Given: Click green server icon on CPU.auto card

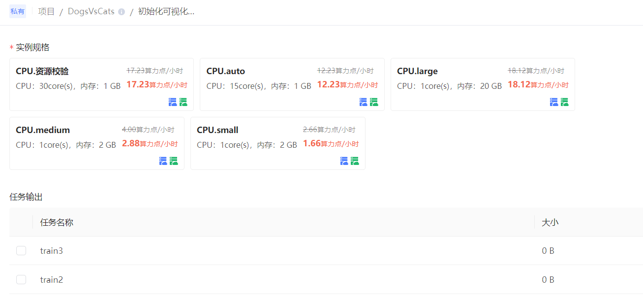Looking at the screenshot, I should click(x=374, y=102).
